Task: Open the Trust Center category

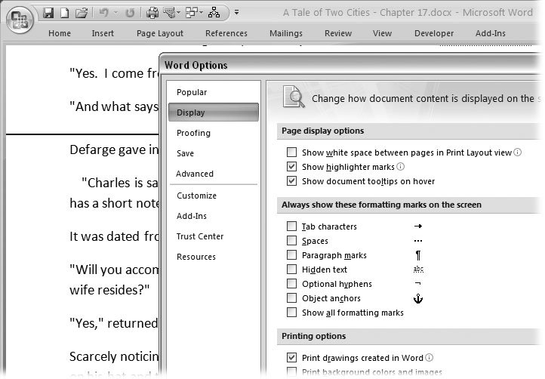Action: (199, 236)
